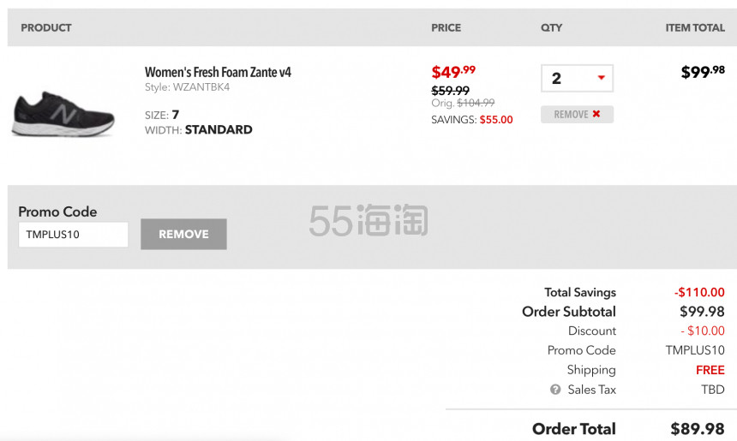This screenshot has height=441, width=737.
Task: Focus the TMPLUS10 promo code field
Action: click(74, 235)
